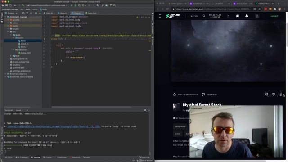Click the DeviantArt URL in code comment
Screen dimensions: 288x162
(x=111, y=36)
